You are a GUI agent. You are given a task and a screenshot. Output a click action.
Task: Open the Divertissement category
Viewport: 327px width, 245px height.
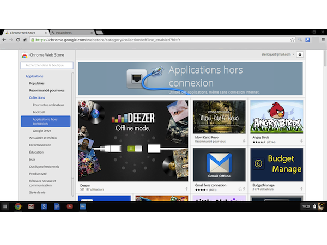[40, 145]
